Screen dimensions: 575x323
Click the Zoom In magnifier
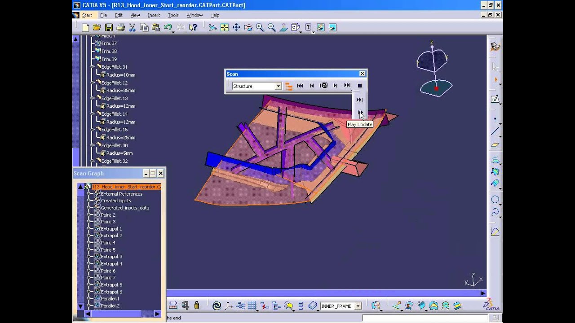tap(260, 27)
